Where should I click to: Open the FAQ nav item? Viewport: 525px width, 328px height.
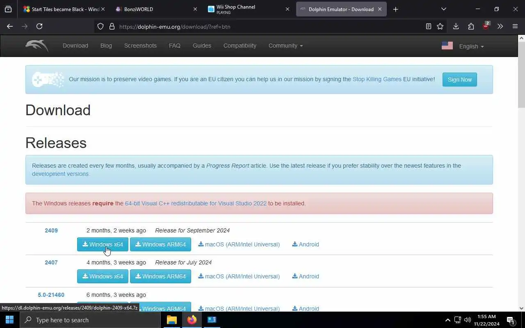[x=175, y=46]
